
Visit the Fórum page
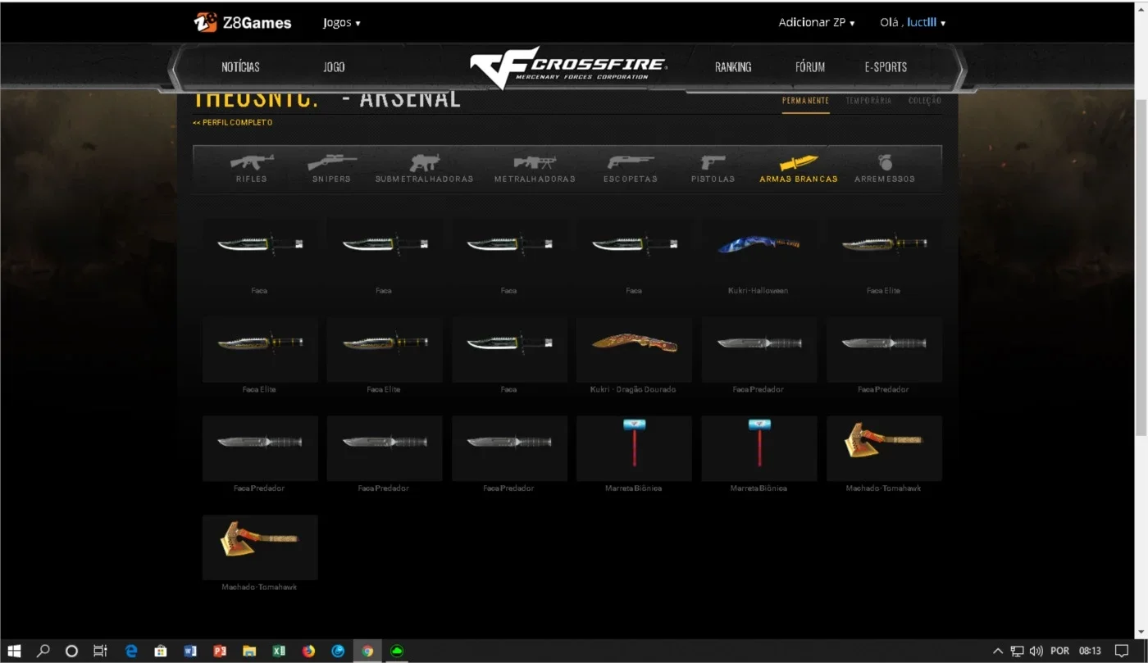(809, 67)
